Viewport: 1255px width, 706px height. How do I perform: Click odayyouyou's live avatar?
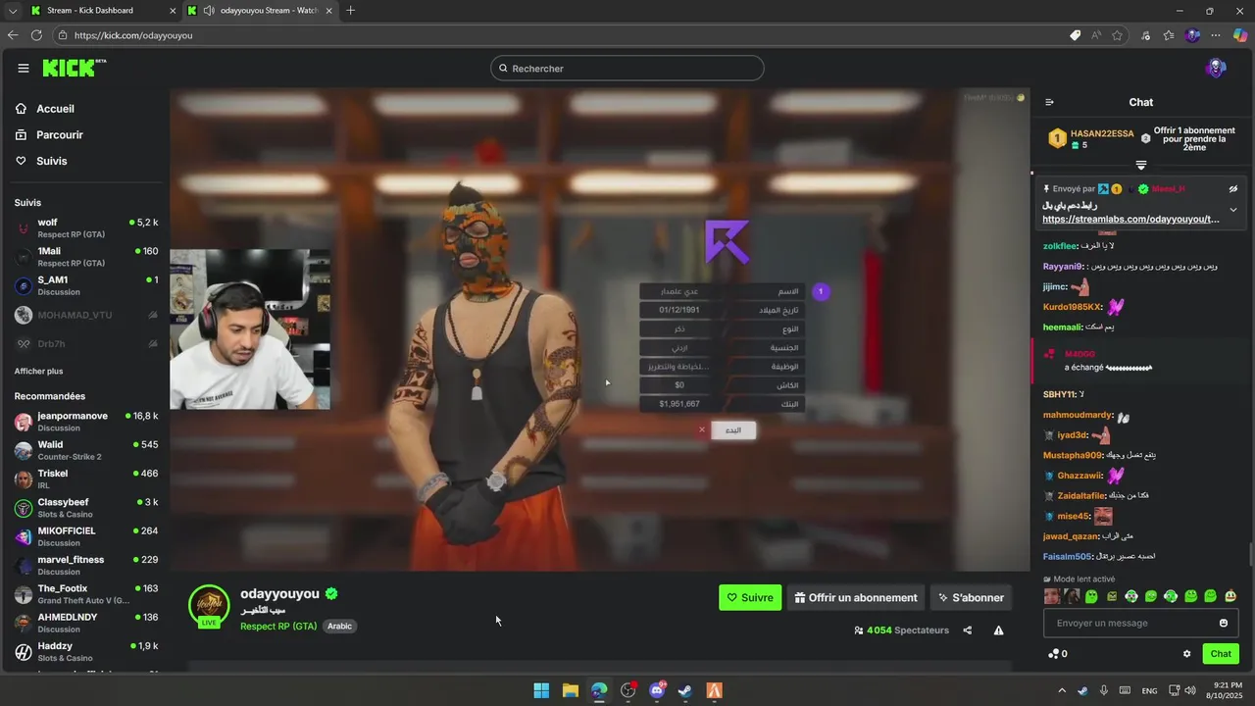coord(209,606)
